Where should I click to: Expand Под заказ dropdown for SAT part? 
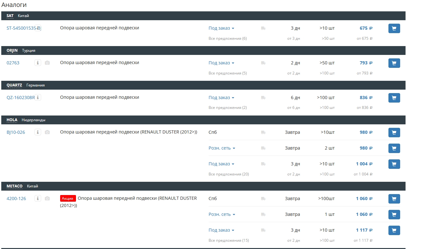(221, 28)
